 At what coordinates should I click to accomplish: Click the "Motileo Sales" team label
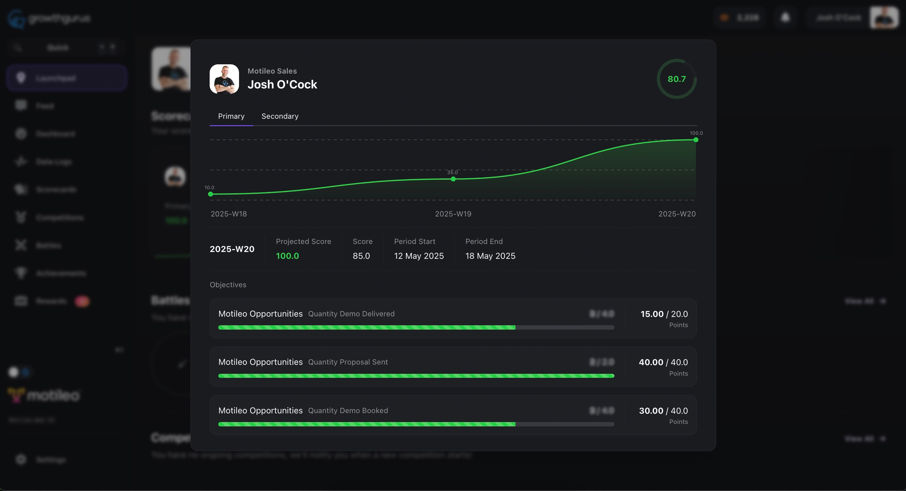tap(272, 71)
